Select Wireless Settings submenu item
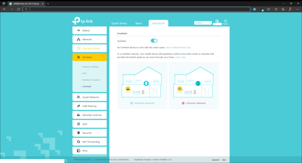302x163 pixels. pyautogui.click(x=91, y=67)
